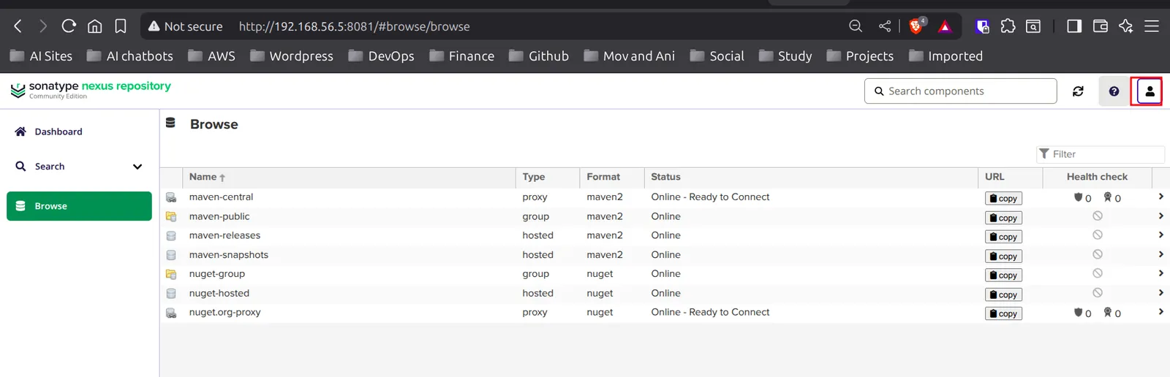Viewport: 1170px width, 377px height.
Task: Sort repositories by the Name column header
Action: pyautogui.click(x=349, y=177)
